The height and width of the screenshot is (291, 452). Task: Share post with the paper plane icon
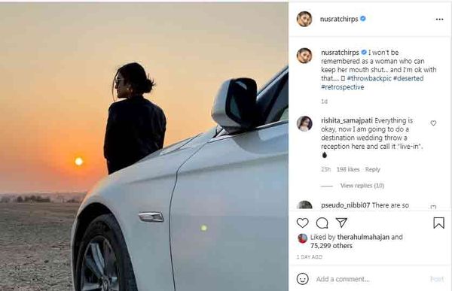pos(341,223)
